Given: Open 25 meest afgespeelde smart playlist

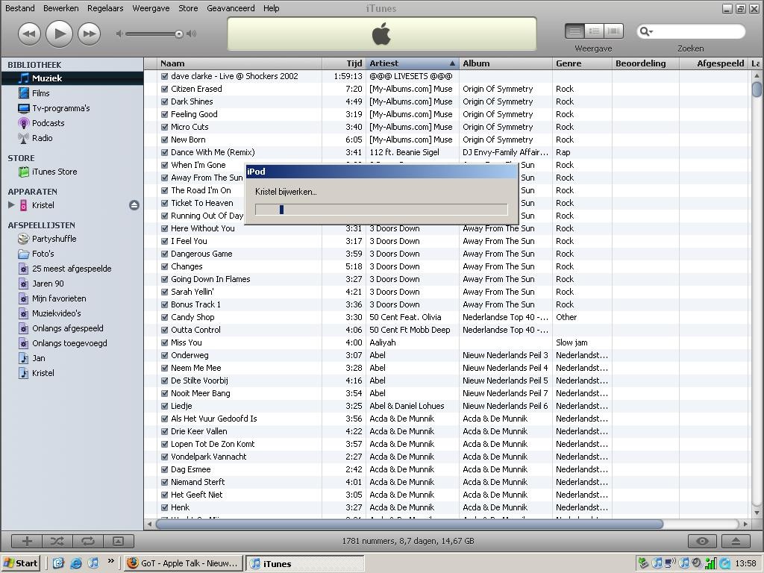Looking at the screenshot, I should point(72,269).
